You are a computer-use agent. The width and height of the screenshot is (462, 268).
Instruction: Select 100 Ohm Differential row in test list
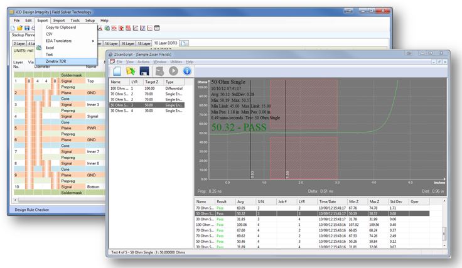(147, 88)
